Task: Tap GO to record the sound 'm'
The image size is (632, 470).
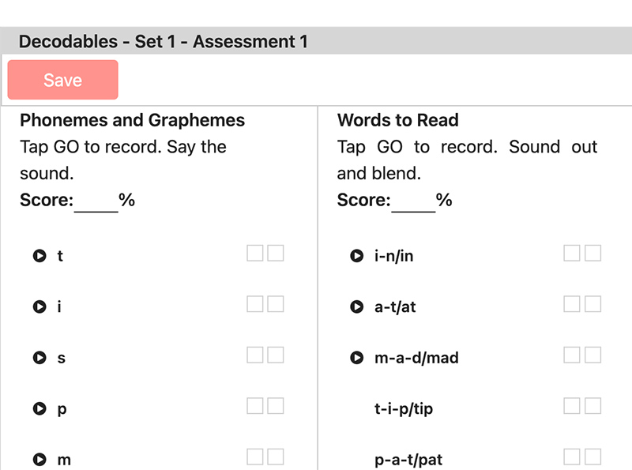Action: tap(38, 459)
